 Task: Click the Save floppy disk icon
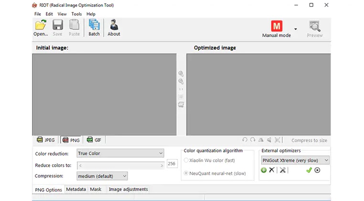click(58, 25)
